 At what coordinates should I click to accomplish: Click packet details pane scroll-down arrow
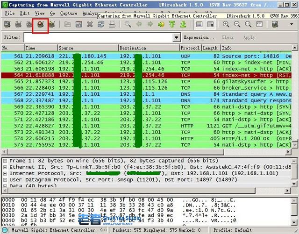pyautogui.click(x=294, y=184)
